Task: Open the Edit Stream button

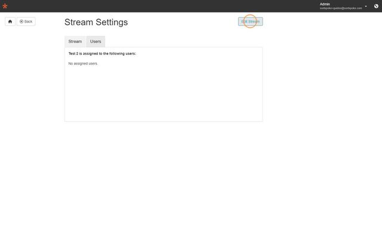Action: [250, 22]
